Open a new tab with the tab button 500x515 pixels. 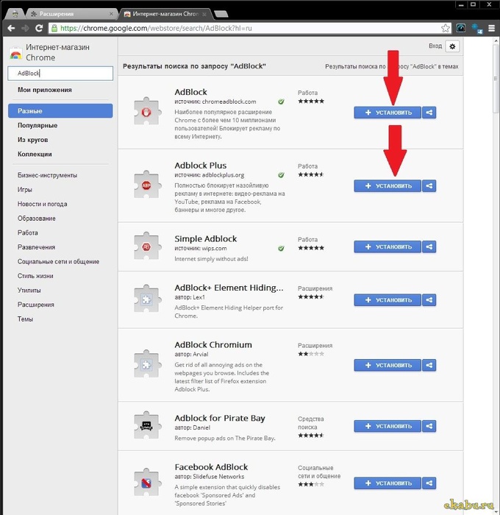(221, 14)
